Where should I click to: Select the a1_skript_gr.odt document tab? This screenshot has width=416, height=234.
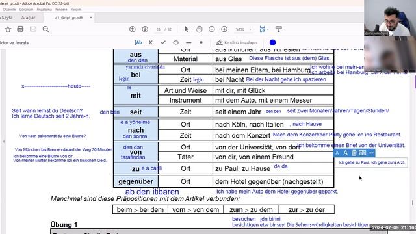click(x=69, y=18)
